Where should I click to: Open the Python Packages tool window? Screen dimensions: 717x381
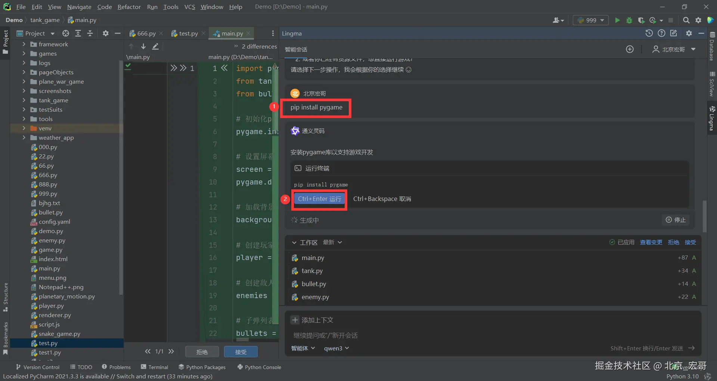[x=202, y=367]
